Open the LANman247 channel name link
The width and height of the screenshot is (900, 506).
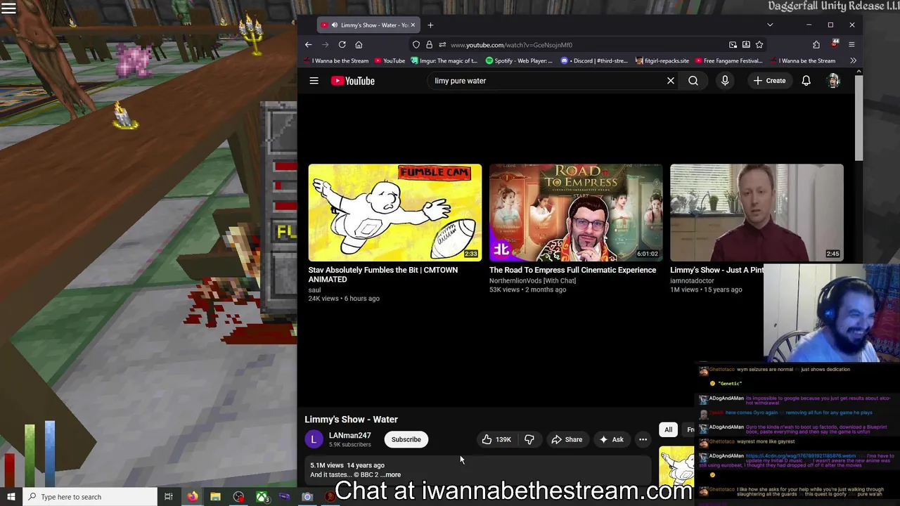[349, 436]
